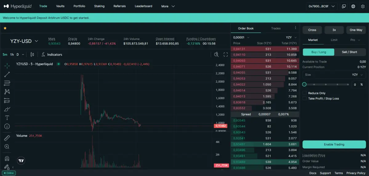Select the crosshair cursor tool
Viewport: 369px width, 176px height.
[7, 66]
